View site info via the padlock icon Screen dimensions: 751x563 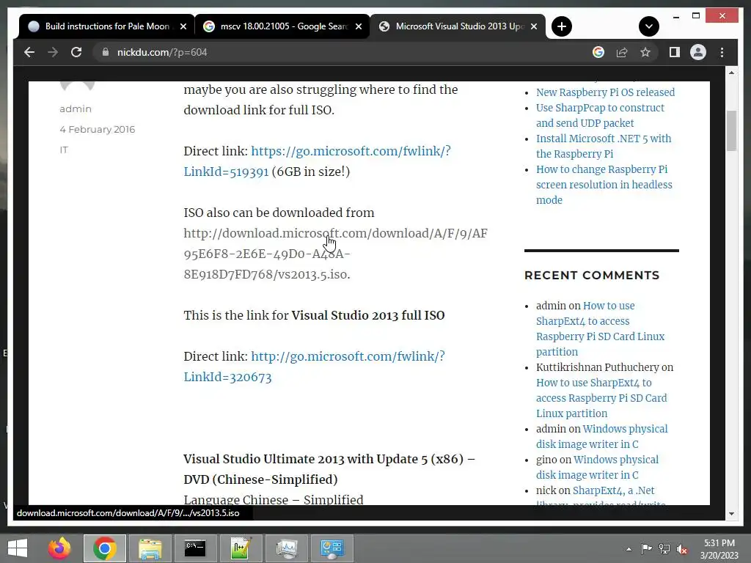(x=106, y=52)
